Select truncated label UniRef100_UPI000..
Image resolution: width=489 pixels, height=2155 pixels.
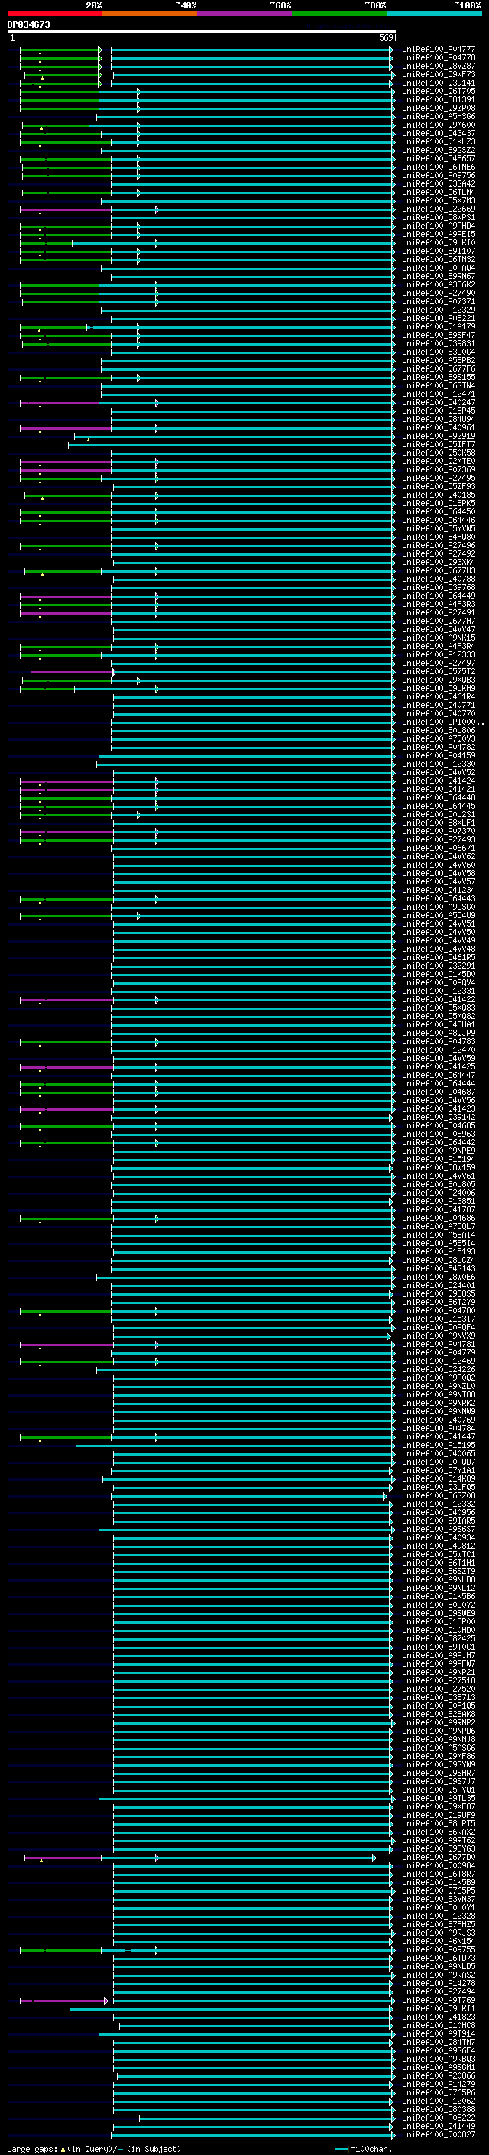442,722
